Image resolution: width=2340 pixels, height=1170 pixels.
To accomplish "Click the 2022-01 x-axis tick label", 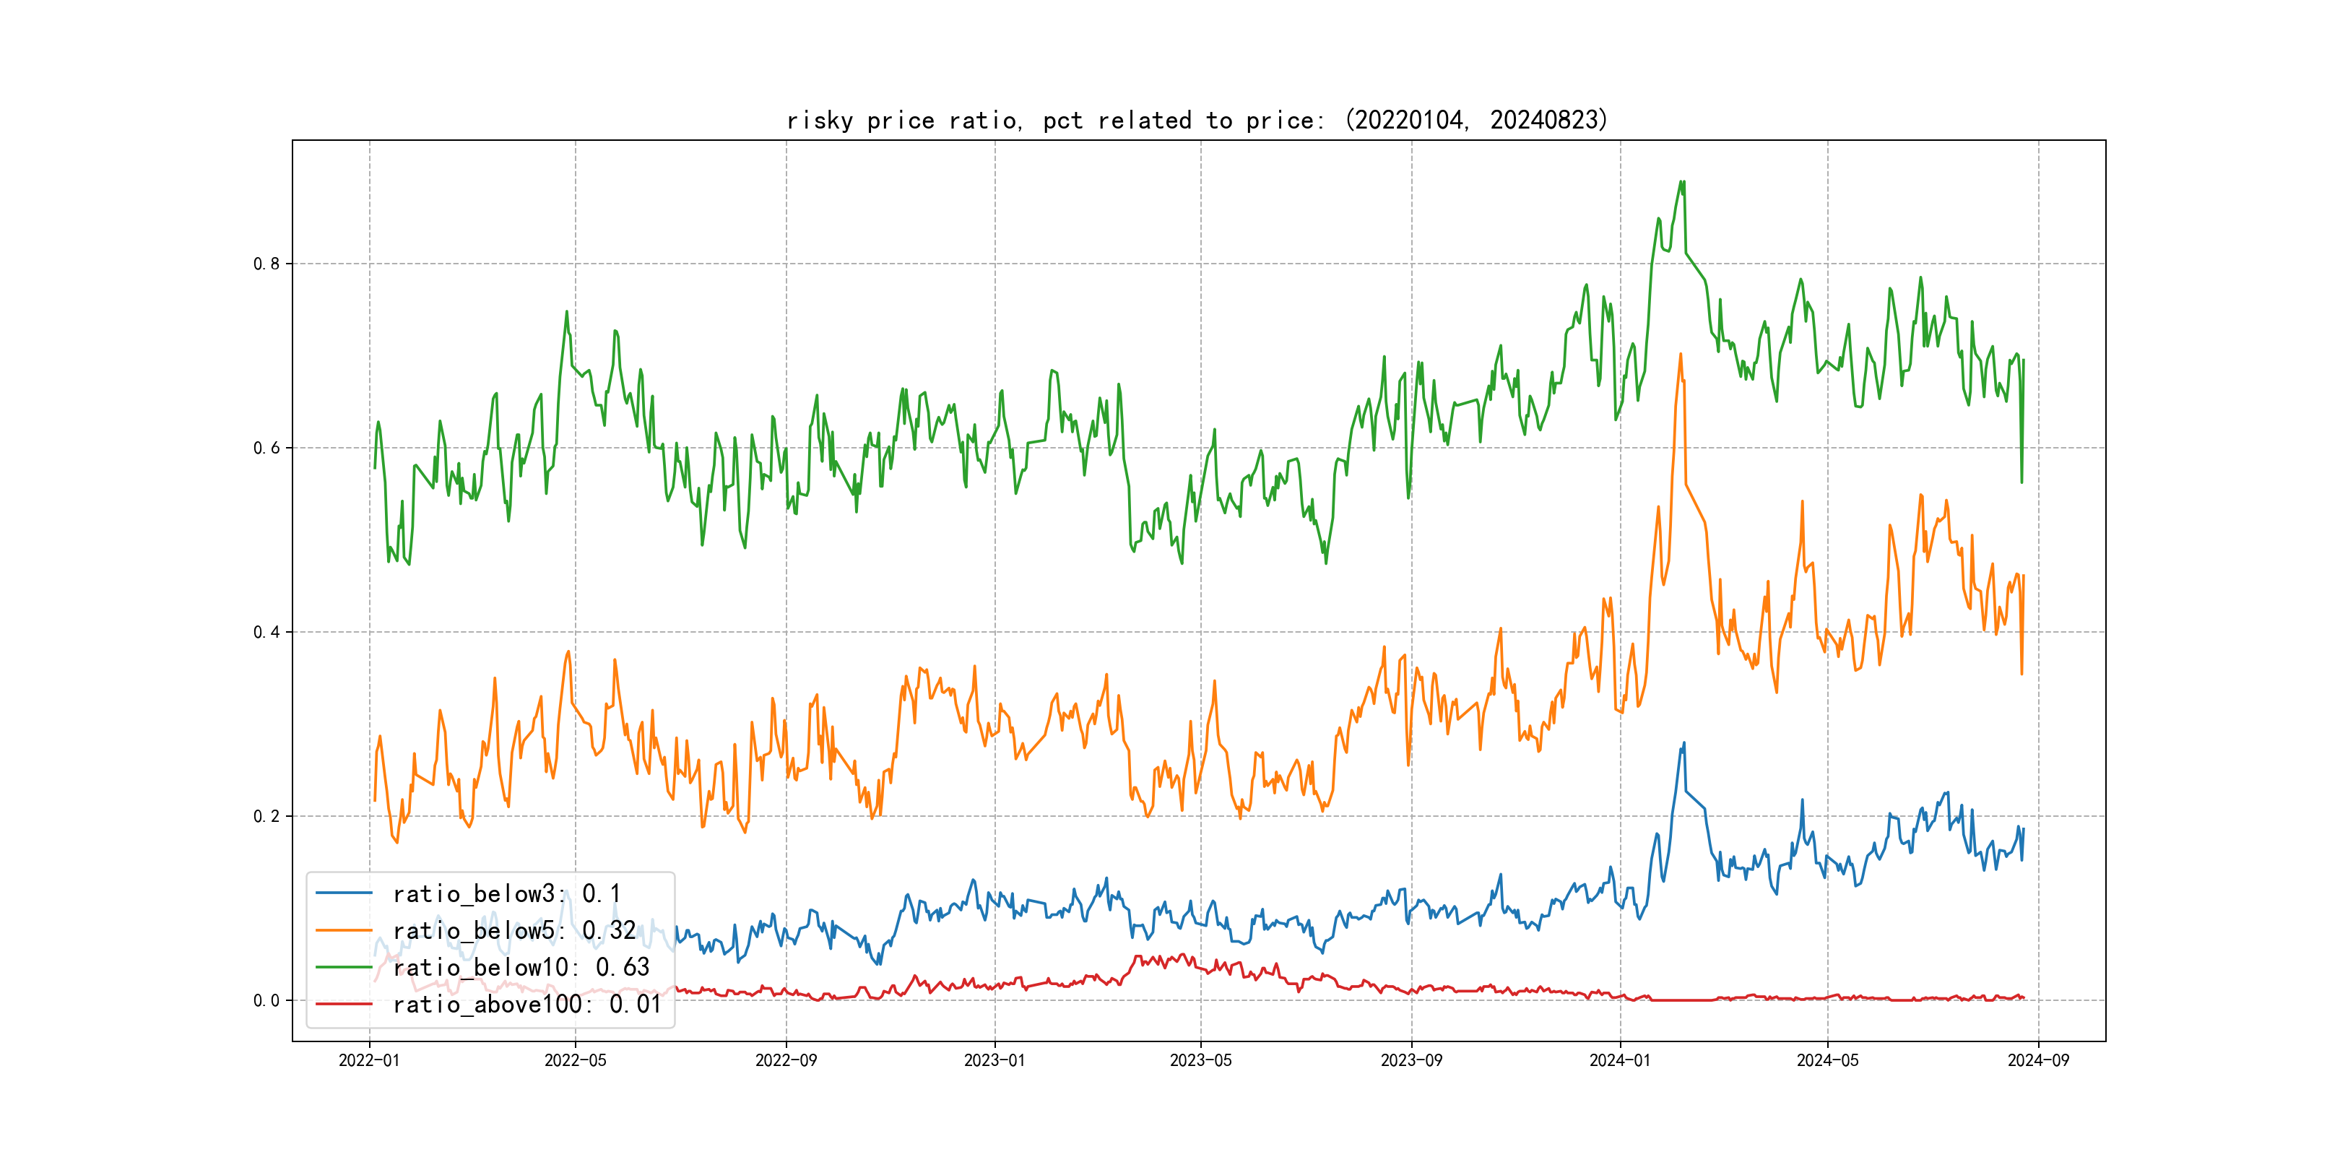I will click(369, 1060).
